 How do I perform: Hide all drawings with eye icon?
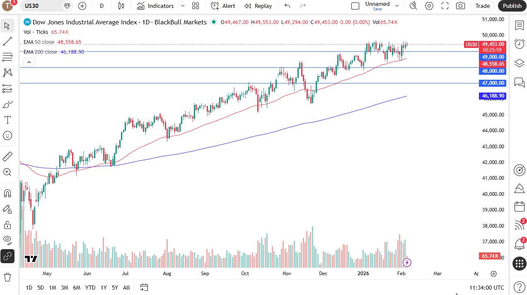[x=7, y=240]
